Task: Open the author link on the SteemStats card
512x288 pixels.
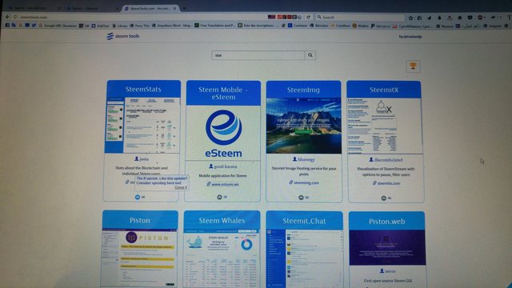Action: click(x=142, y=159)
